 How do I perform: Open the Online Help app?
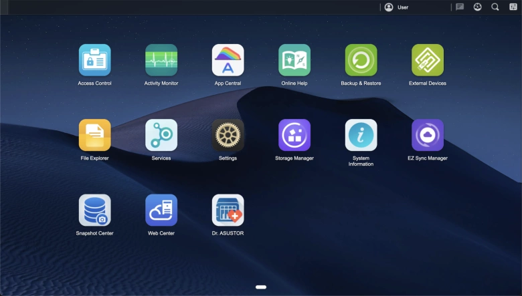click(x=294, y=60)
